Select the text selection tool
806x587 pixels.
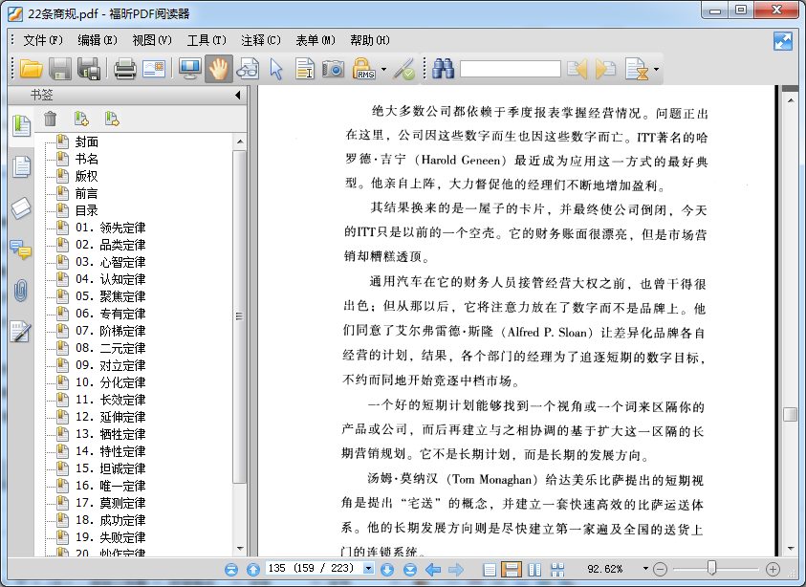tap(305, 69)
